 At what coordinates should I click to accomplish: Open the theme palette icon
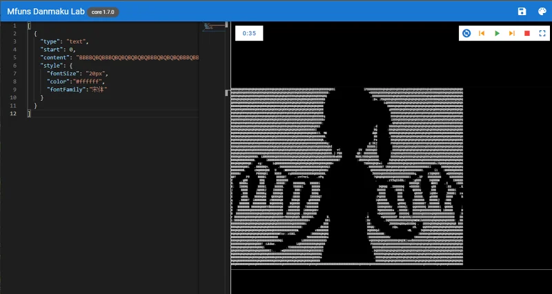542,12
